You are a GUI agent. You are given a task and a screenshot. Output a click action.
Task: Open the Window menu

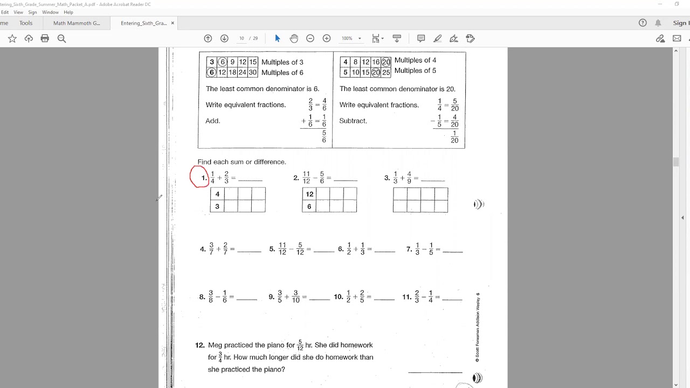[x=50, y=12]
